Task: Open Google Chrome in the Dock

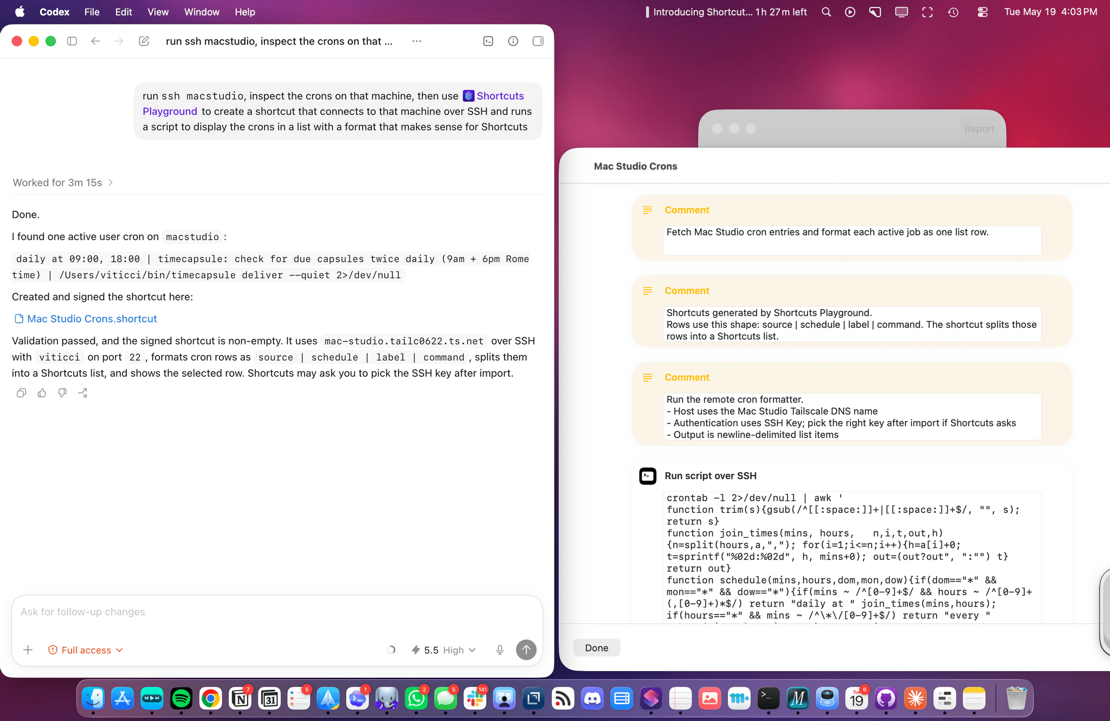Action: click(x=210, y=699)
